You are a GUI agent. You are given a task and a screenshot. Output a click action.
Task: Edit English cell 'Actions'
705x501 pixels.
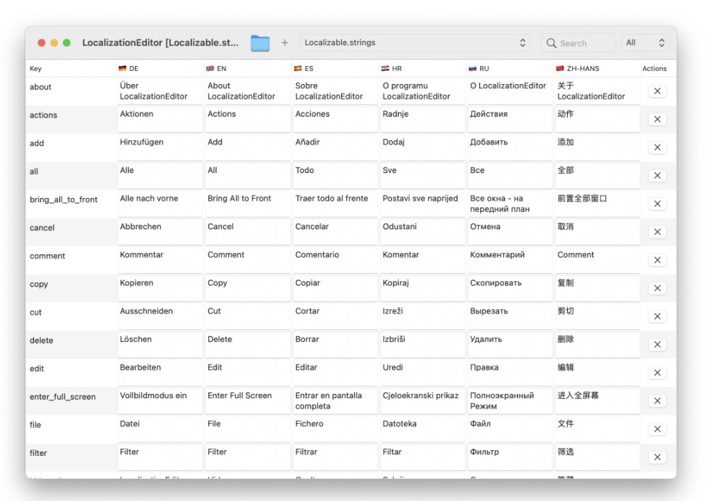[x=248, y=120]
